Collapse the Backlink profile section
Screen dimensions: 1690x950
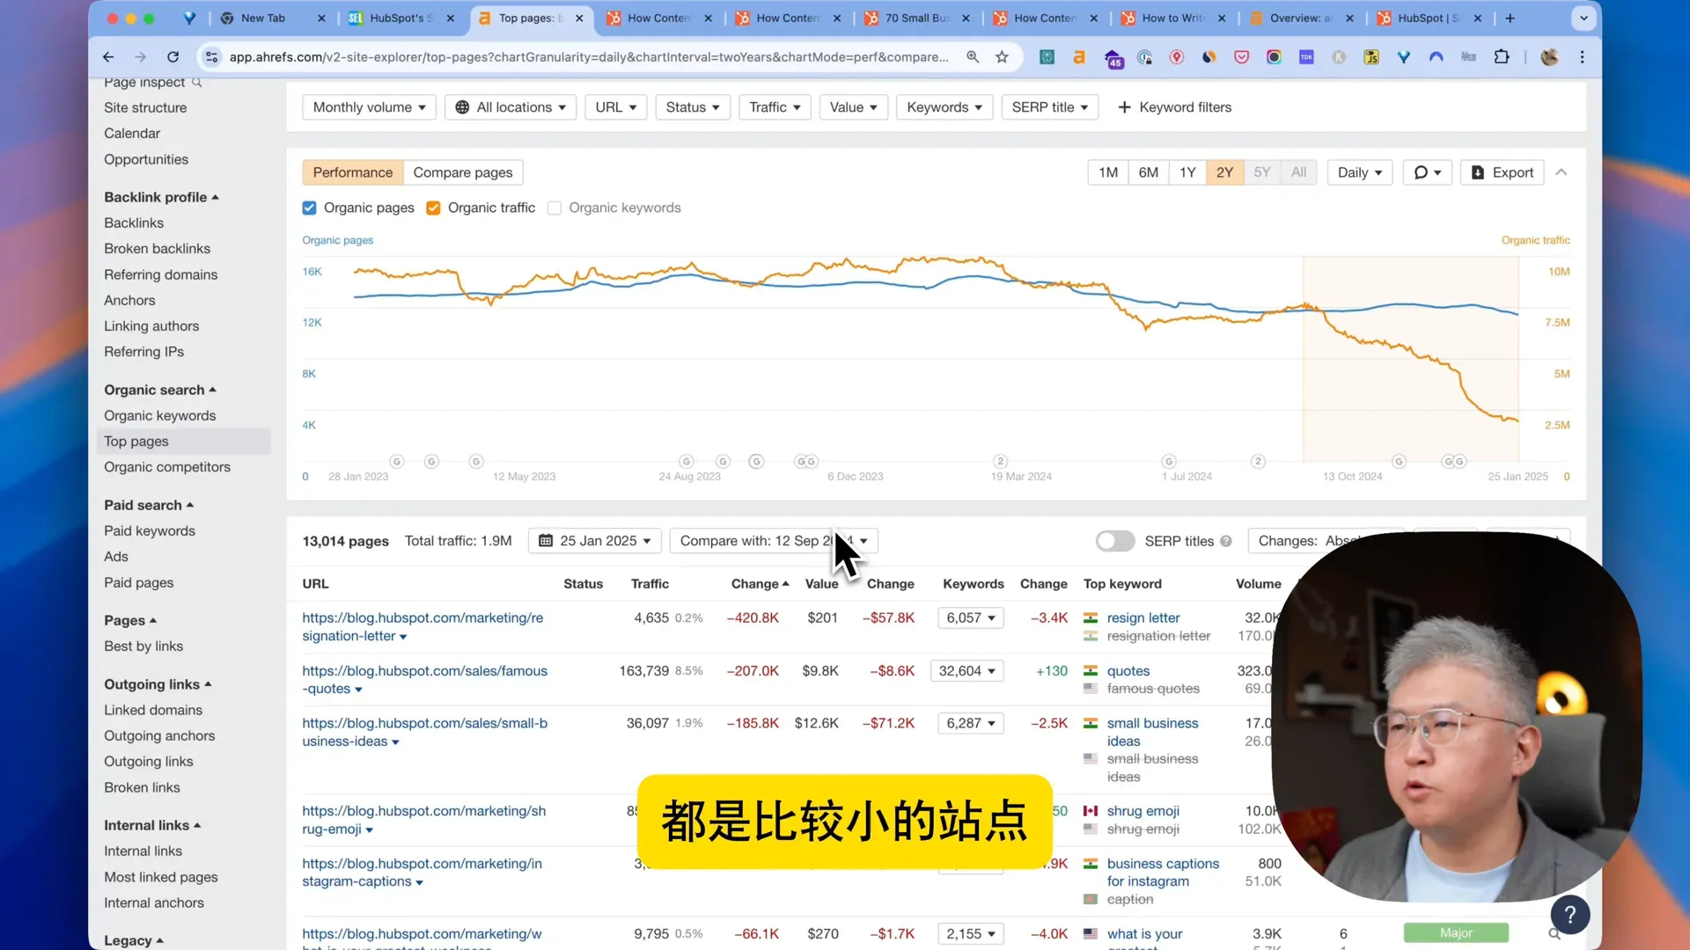[x=161, y=197]
